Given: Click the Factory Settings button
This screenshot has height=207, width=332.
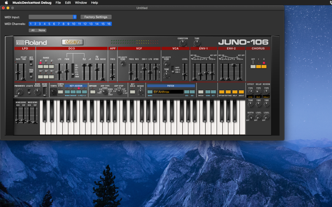Looking at the screenshot, I should point(96,17).
